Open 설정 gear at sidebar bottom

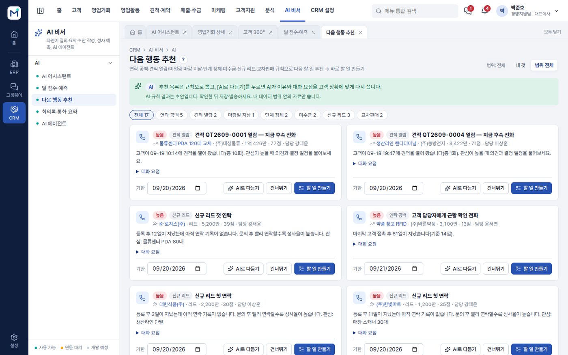click(x=14, y=340)
